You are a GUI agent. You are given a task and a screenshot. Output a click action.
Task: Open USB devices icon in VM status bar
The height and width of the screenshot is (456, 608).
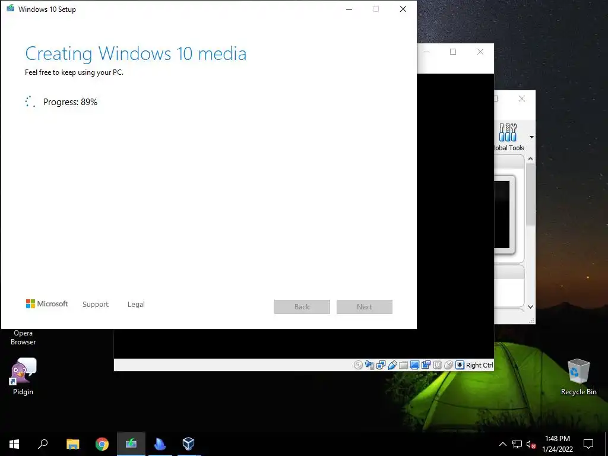click(392, 365)
